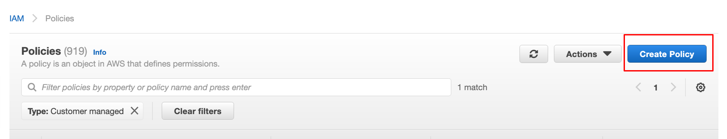Click the Create Policy button
This screenshot has height=139, width=727.
[x=667, y=54]
